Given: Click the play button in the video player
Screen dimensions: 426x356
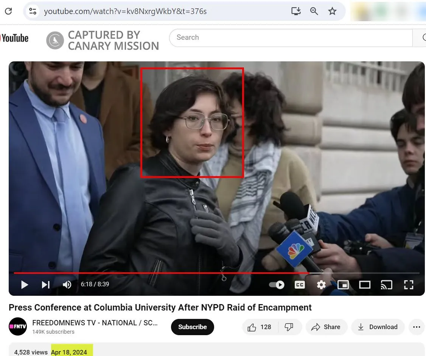Looking at the screenshot, I should [24, 284].
